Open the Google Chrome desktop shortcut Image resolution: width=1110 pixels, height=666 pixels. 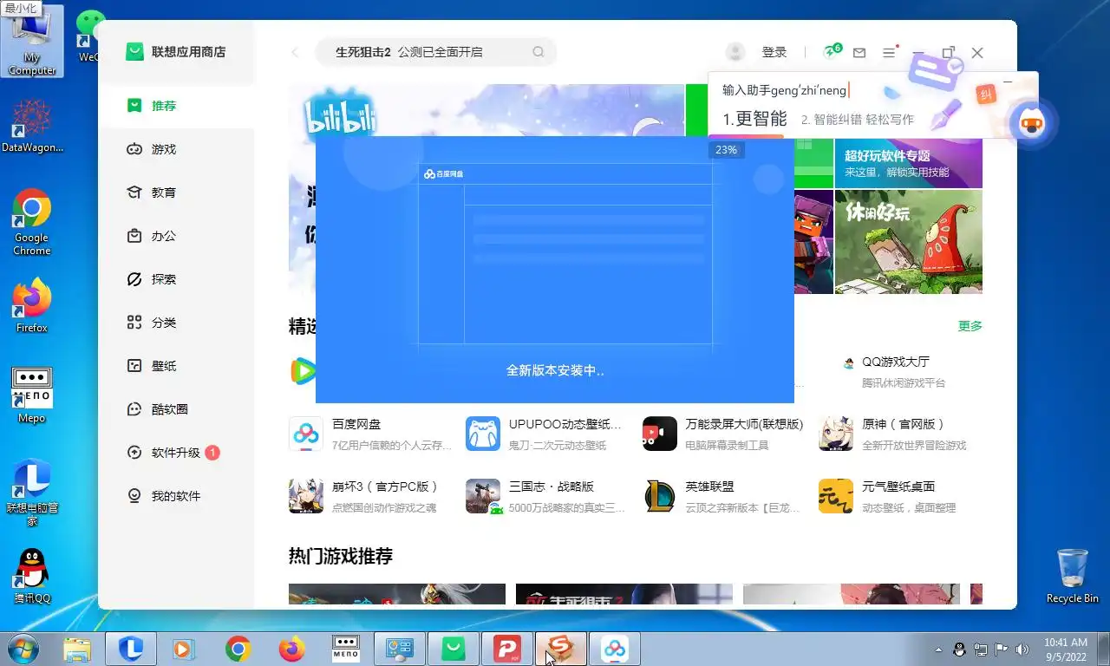pyautogui.click(x=32, y=223)
